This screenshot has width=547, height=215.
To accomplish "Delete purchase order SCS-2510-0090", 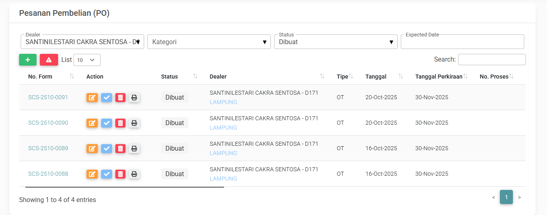I will (x=120, y=123).
